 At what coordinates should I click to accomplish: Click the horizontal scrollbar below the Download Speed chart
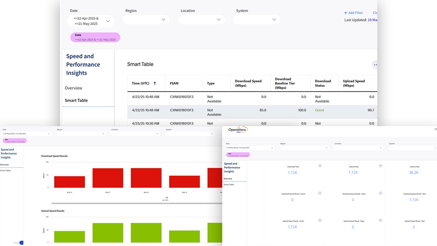tap(137, 203)
